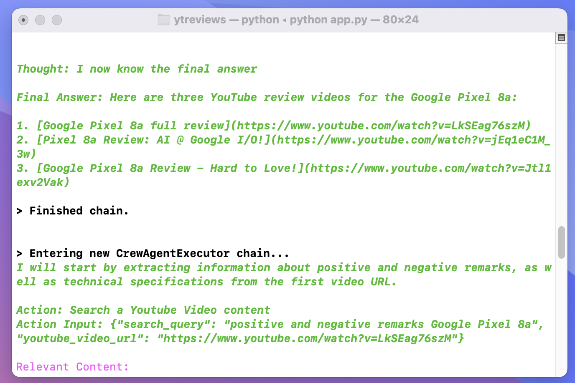
Task: Zoom the window using the third title button
Action: click(x=57, y=20)
